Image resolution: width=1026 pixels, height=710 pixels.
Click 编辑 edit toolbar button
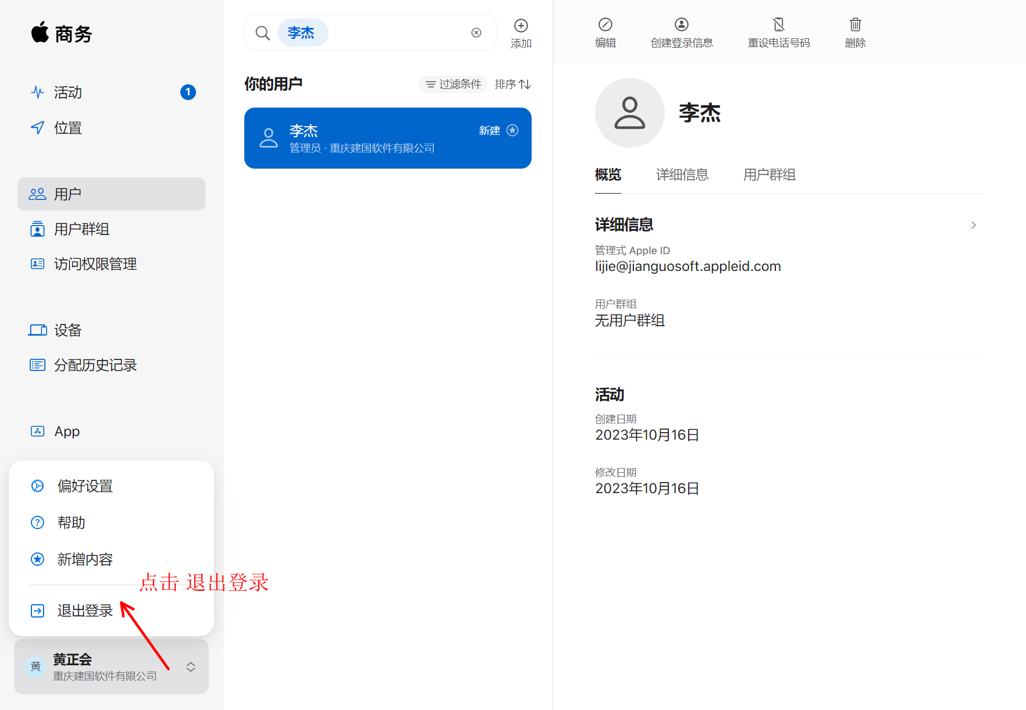[x=605, y=33]
